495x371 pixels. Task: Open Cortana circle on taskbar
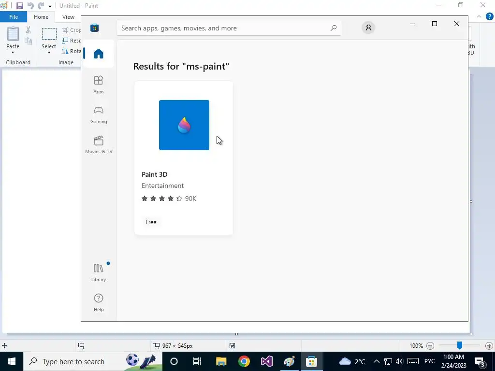pyautogui.click(x=174, y=361)
